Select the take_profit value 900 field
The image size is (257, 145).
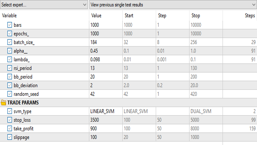[106, 128]
